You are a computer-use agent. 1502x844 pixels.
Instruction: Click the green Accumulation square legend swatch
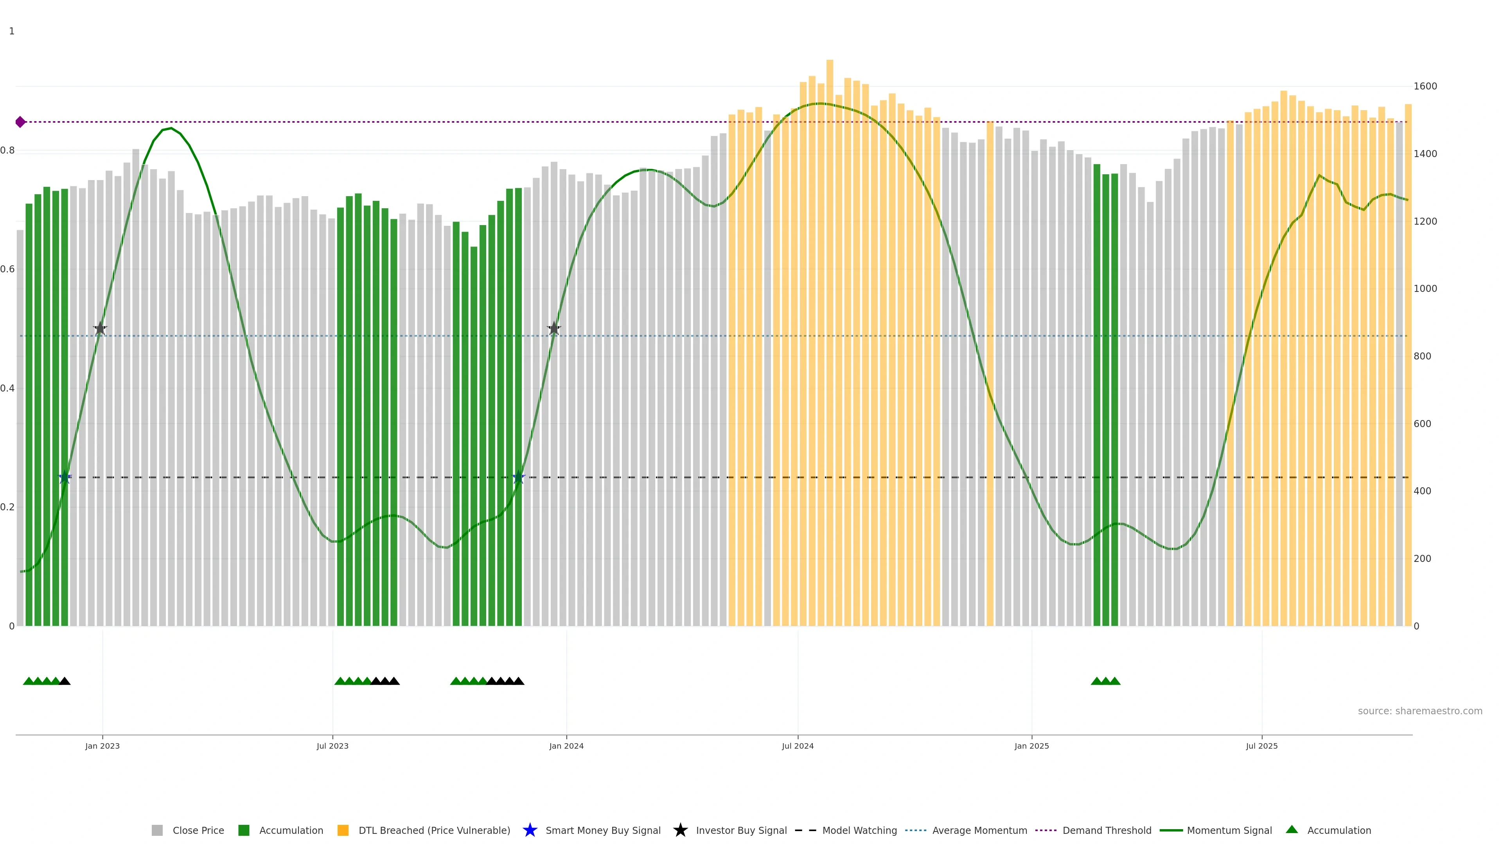click(244, 831)
